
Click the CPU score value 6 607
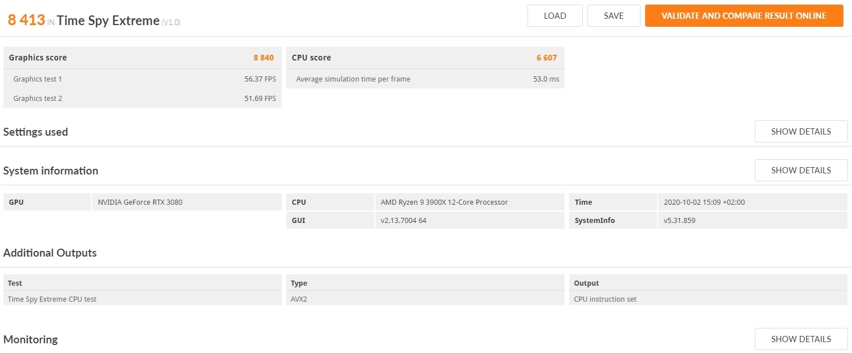546,58
